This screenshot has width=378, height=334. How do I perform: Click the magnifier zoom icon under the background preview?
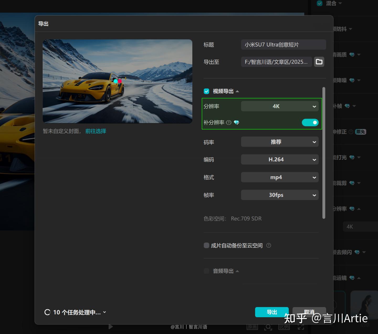[268, 327]
